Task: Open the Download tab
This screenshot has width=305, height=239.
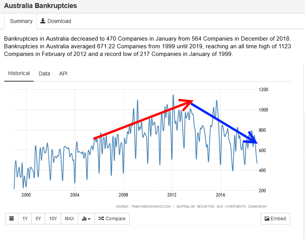Action: [55, 21]
